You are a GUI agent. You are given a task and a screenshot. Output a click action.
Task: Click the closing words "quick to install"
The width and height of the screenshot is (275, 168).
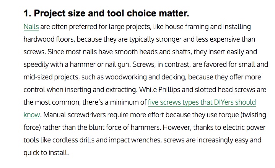46,153
